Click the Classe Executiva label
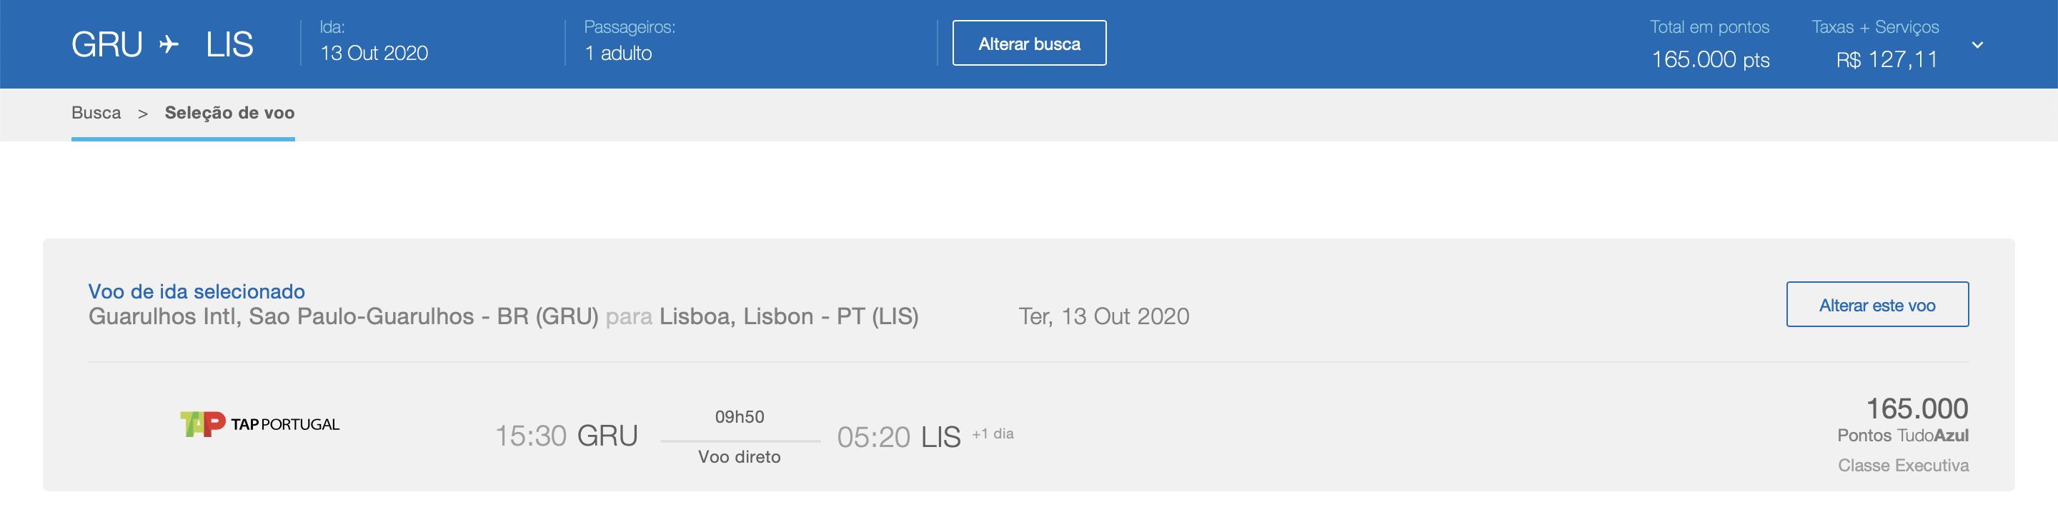The image size is (2058, 507). click(x=1903, y=466)
